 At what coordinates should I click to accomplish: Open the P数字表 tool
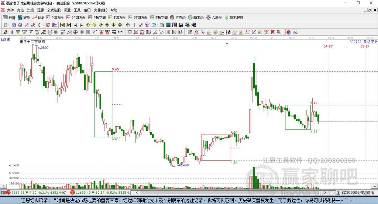[97, 18]
